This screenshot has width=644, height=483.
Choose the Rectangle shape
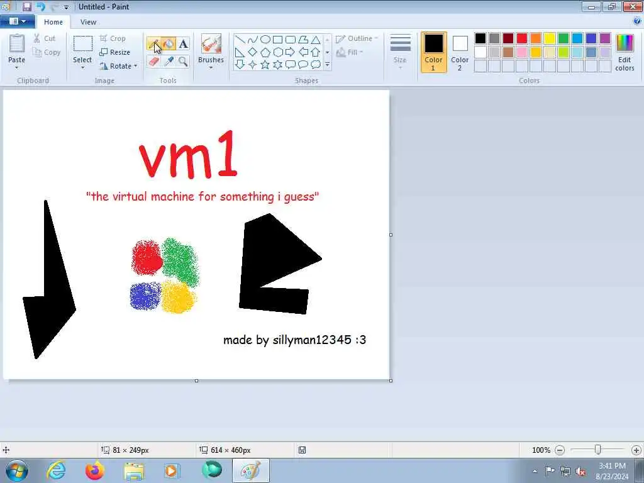tap(277, 40)
